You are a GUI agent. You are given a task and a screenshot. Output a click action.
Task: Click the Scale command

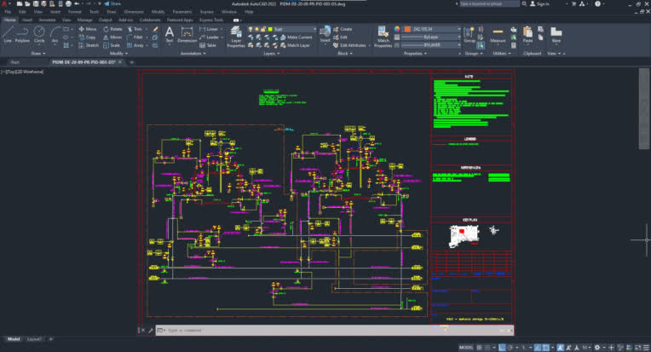(112, 45)
